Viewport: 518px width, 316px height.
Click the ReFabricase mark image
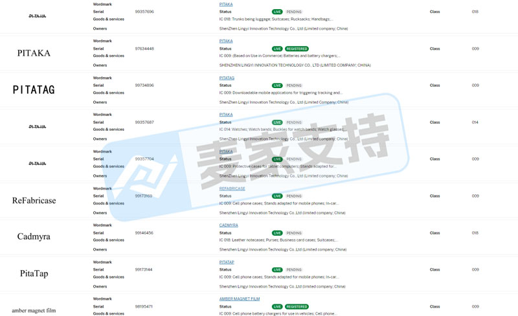pyautogui.click(x=34, y=201)
